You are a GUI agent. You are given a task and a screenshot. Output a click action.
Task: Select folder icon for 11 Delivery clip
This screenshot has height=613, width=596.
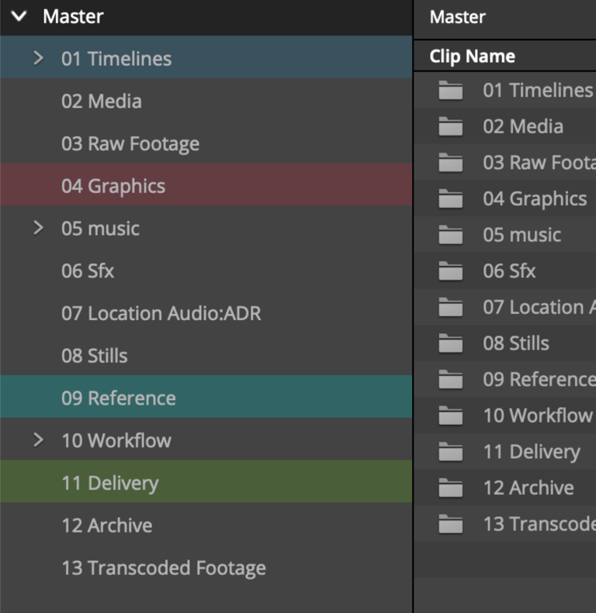[450, 452]
